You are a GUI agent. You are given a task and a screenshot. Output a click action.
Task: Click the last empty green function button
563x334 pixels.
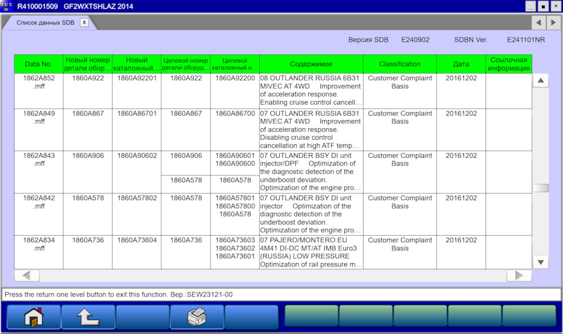529,316
